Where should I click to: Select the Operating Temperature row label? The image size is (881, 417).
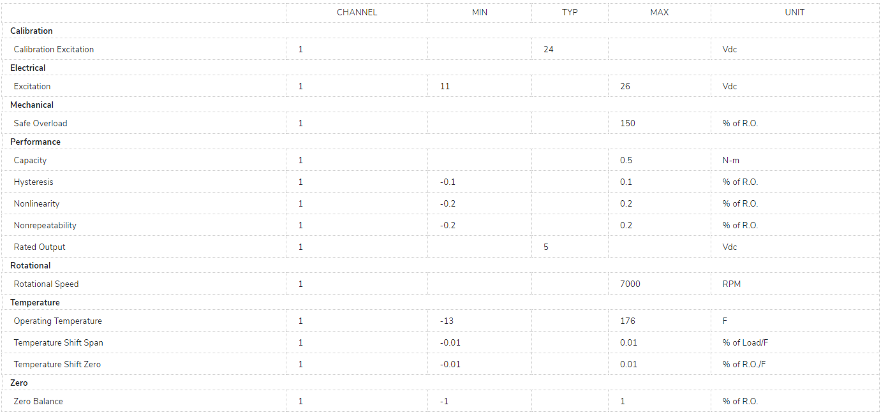tap(57, 321)
